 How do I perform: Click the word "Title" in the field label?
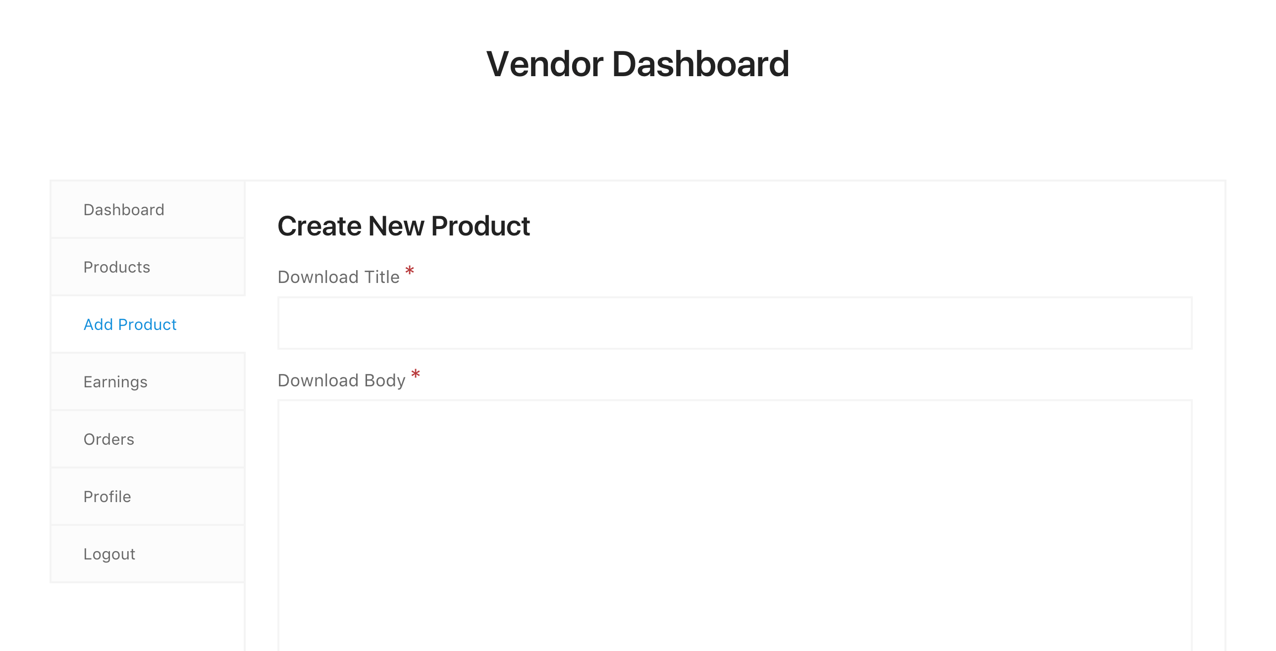point(382,277)
